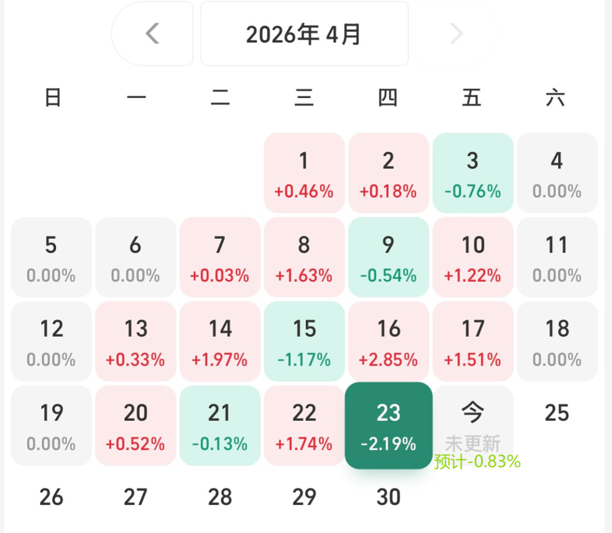Select April 6 day cell
The height and width of the screenshot is (533, 612).
135,257
